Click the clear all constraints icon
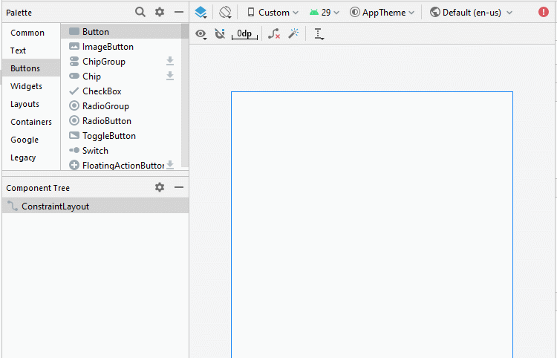 point(274,34)
